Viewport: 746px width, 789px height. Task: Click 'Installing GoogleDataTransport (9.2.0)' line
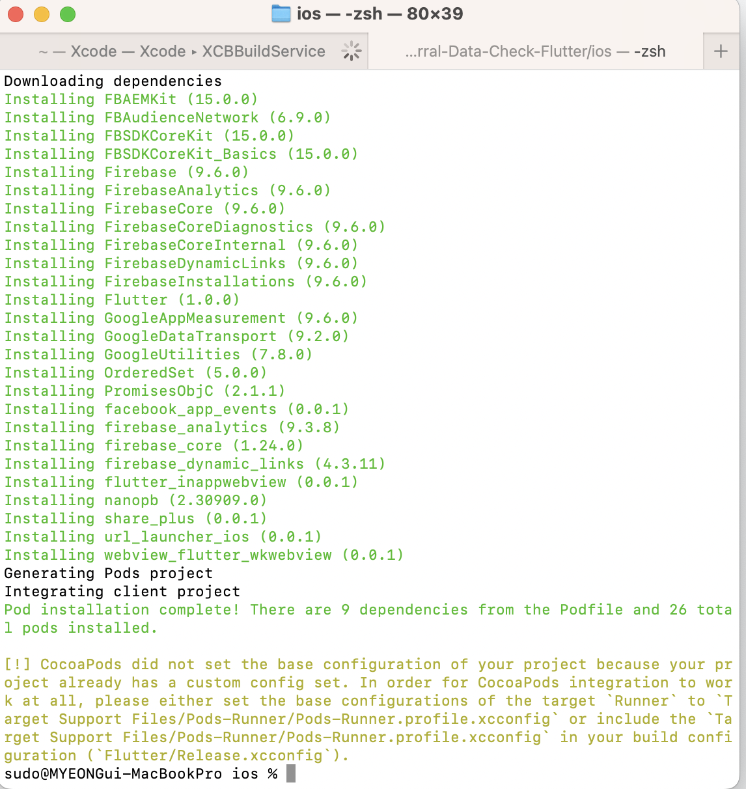177,337
